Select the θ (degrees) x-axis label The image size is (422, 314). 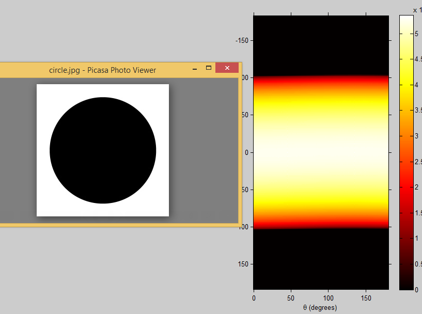click(320, 308)
